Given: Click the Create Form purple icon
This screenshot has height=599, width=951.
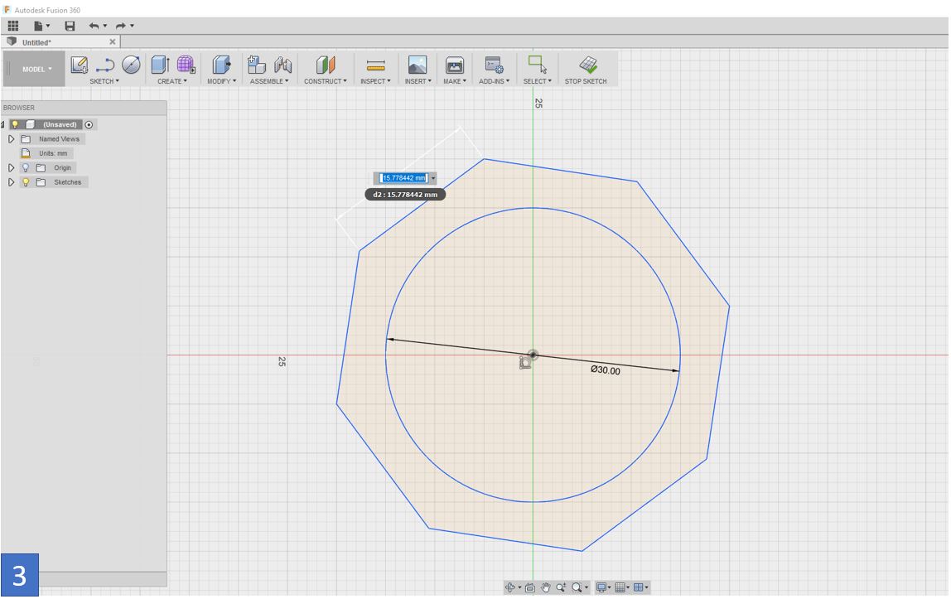Looking at the screenshot, I should tap(186, 65).
